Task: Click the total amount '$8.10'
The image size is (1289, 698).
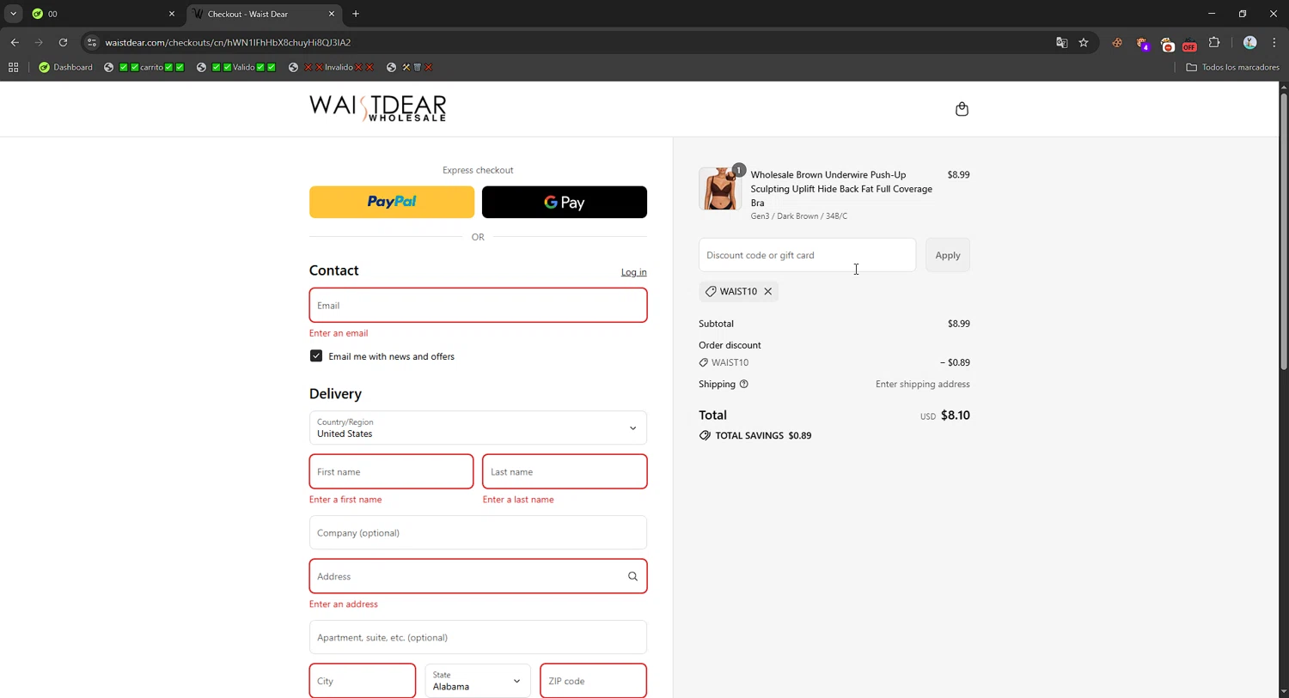Action: (956, 416)
